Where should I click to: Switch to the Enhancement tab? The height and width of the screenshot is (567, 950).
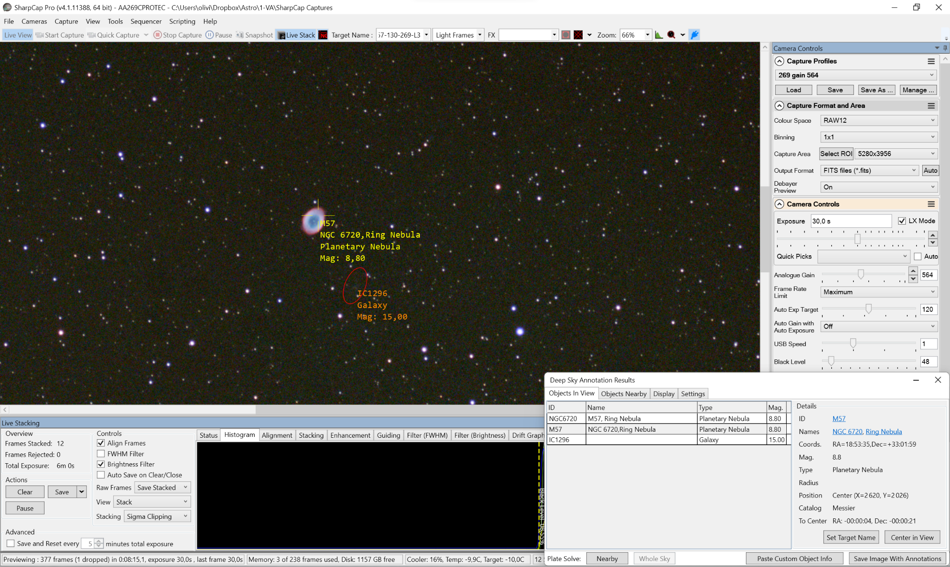pyautogui.click(x=350, y=435)
